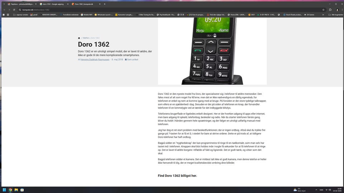The image size is (344, 193).
Task: Open Chrome from the taskbar
Action: (x=10, y=190)
